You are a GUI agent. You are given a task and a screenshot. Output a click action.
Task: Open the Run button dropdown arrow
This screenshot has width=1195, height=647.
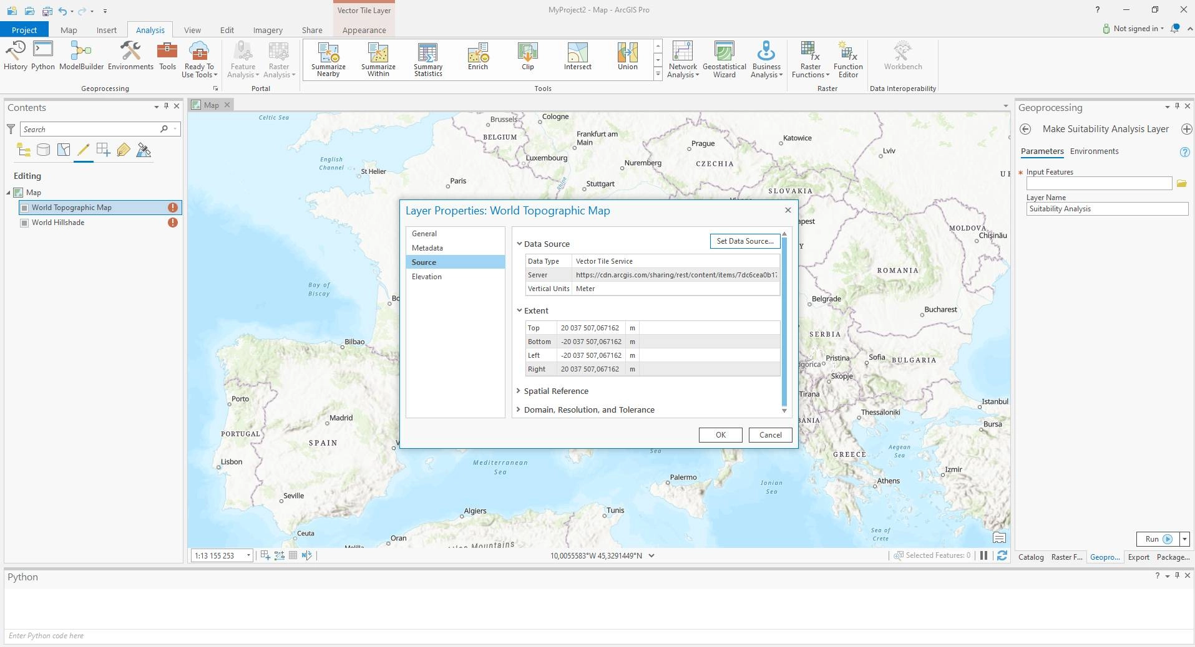(1184, 539)
